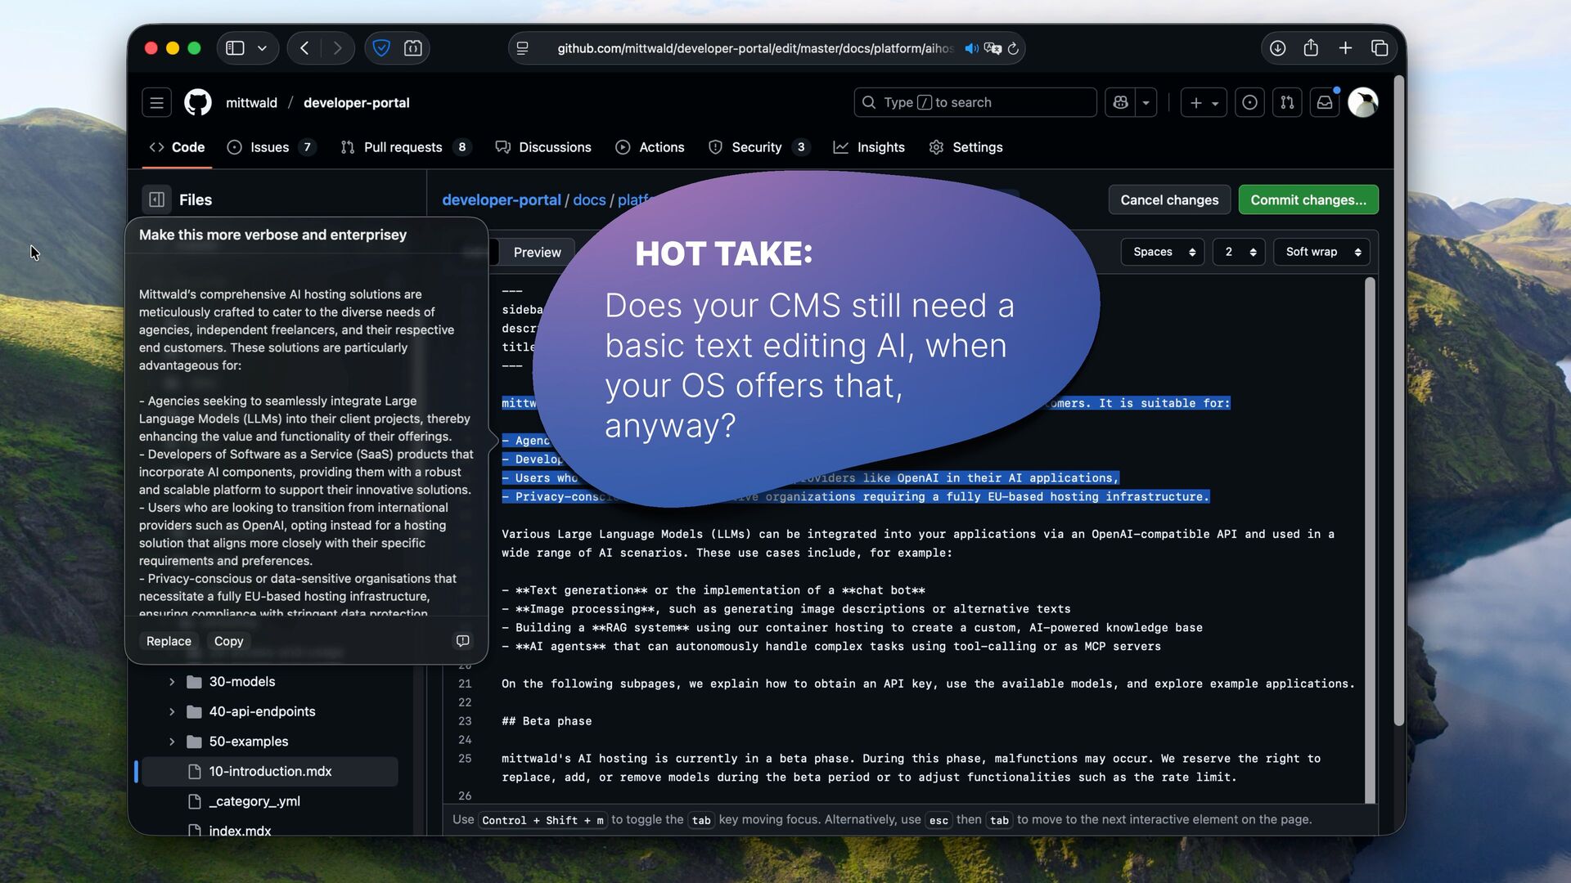Click the issues circle icon in header
This screenshot has height=883, width=1571.
(x=1249, y=102)
